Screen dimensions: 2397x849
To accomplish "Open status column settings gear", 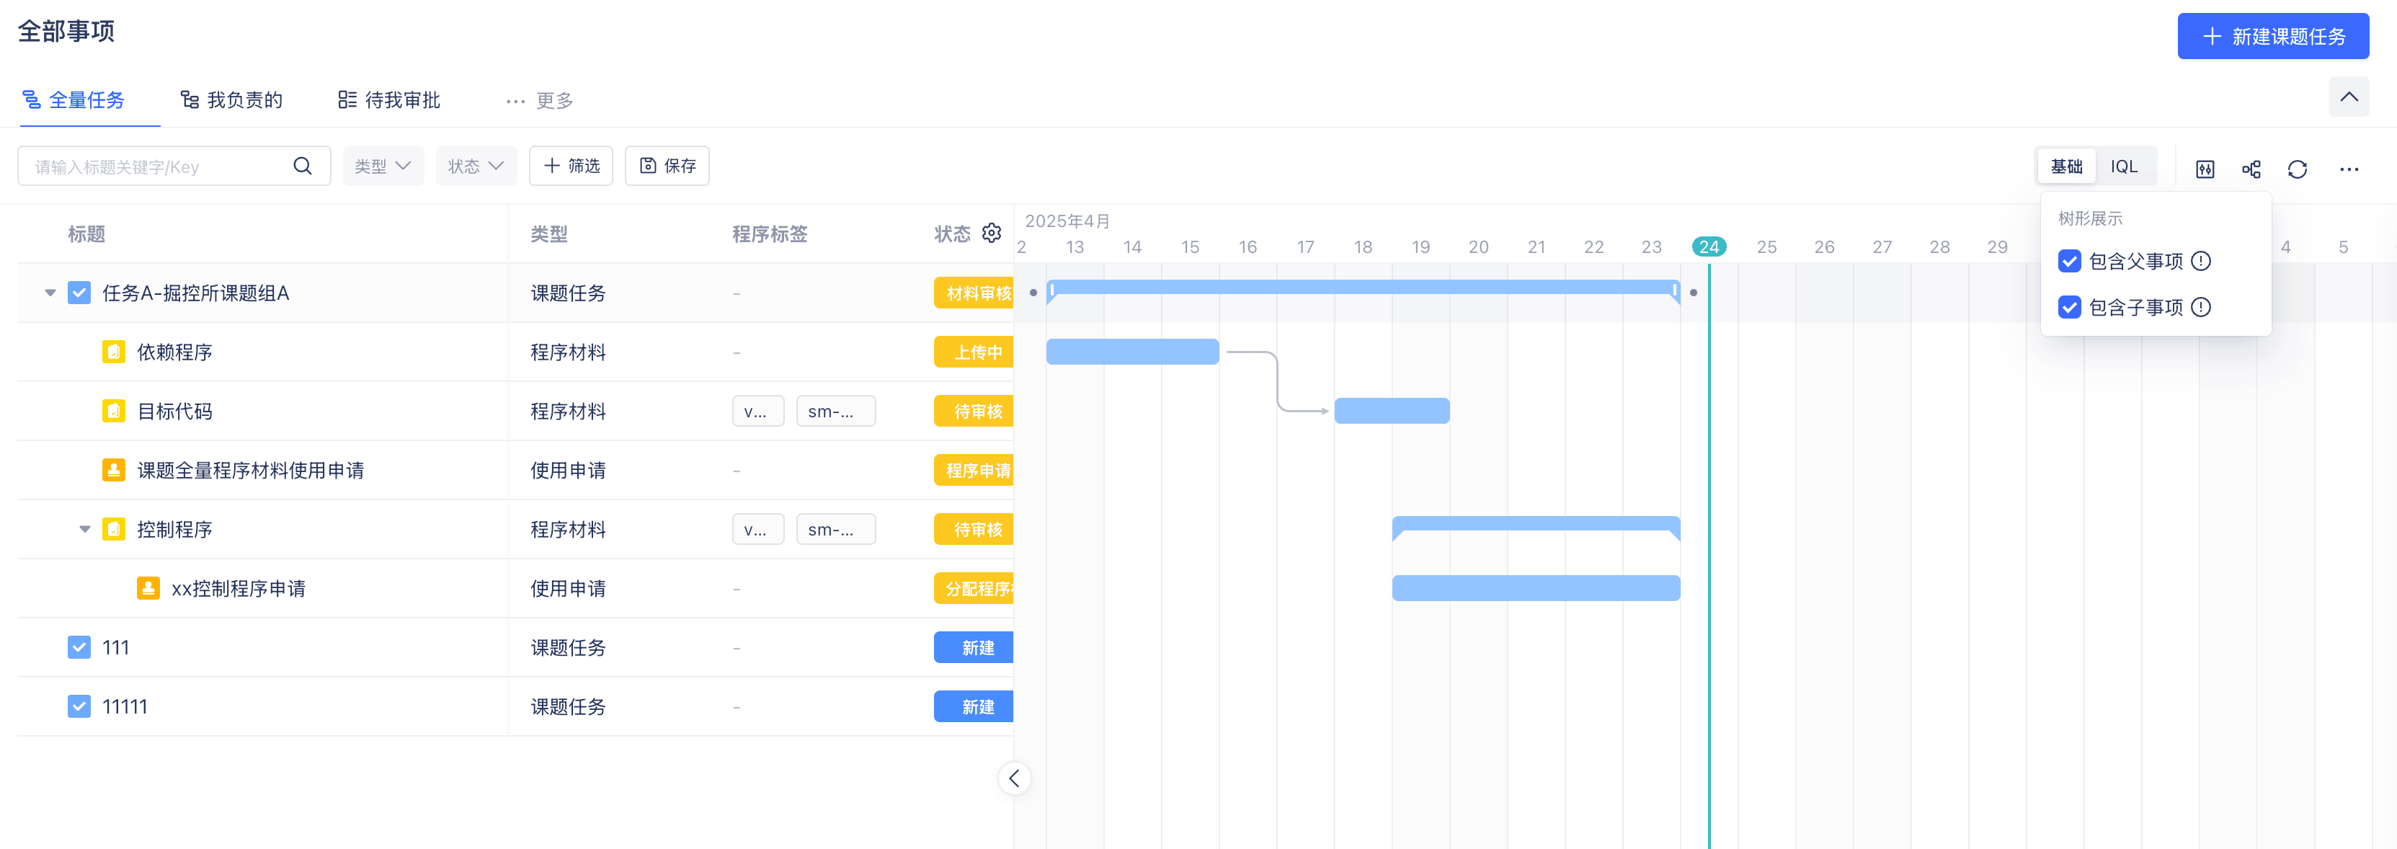I will pyautogui.click(x=991, y=233).
